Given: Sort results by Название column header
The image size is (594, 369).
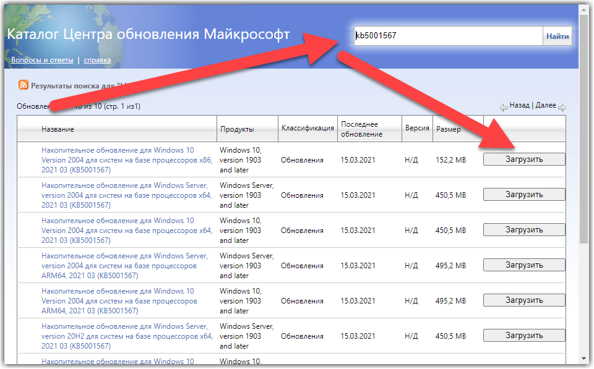Looking at the screenshot, I should point(58,129).
